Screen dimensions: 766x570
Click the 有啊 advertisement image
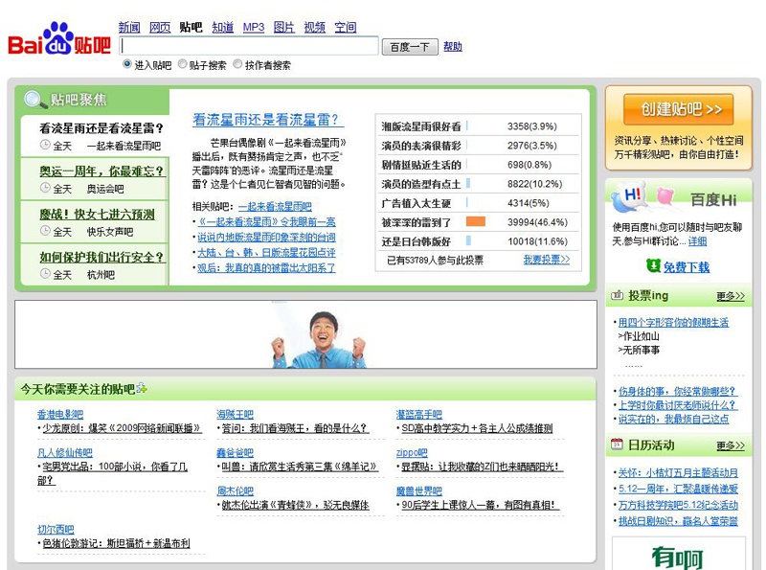coord(679,554)
